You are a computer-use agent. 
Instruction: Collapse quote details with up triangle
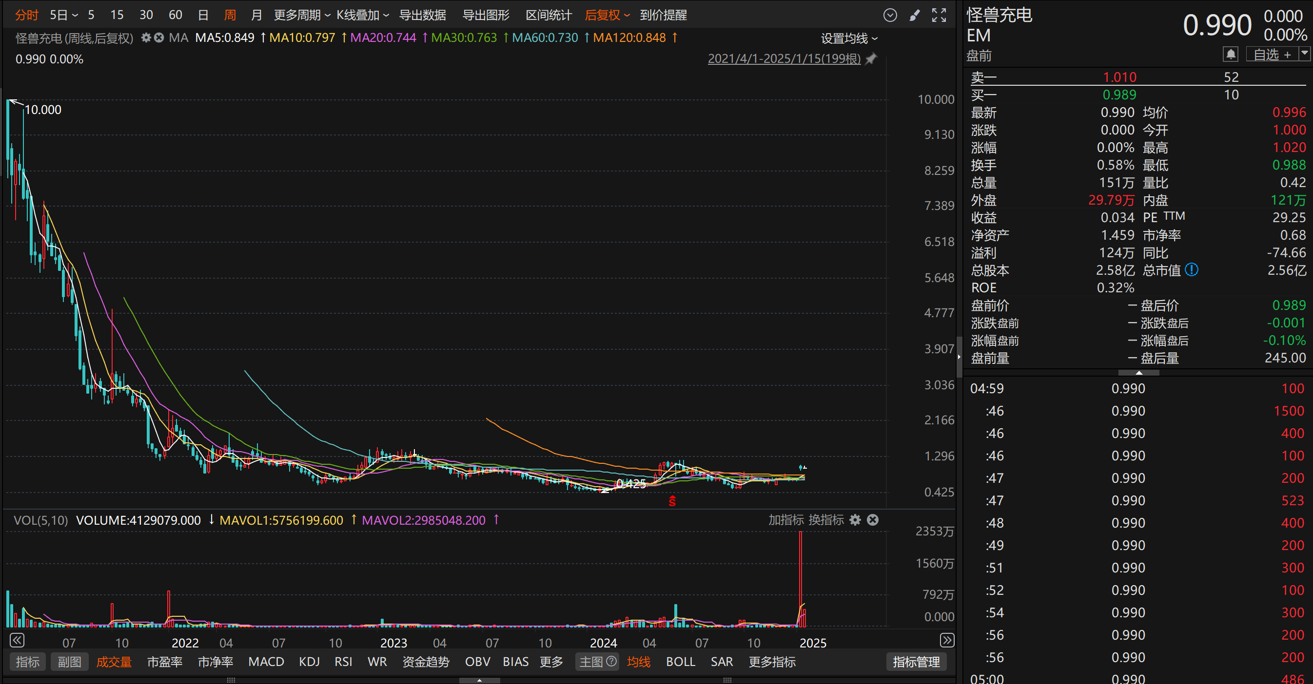[x=1138, y=373]
